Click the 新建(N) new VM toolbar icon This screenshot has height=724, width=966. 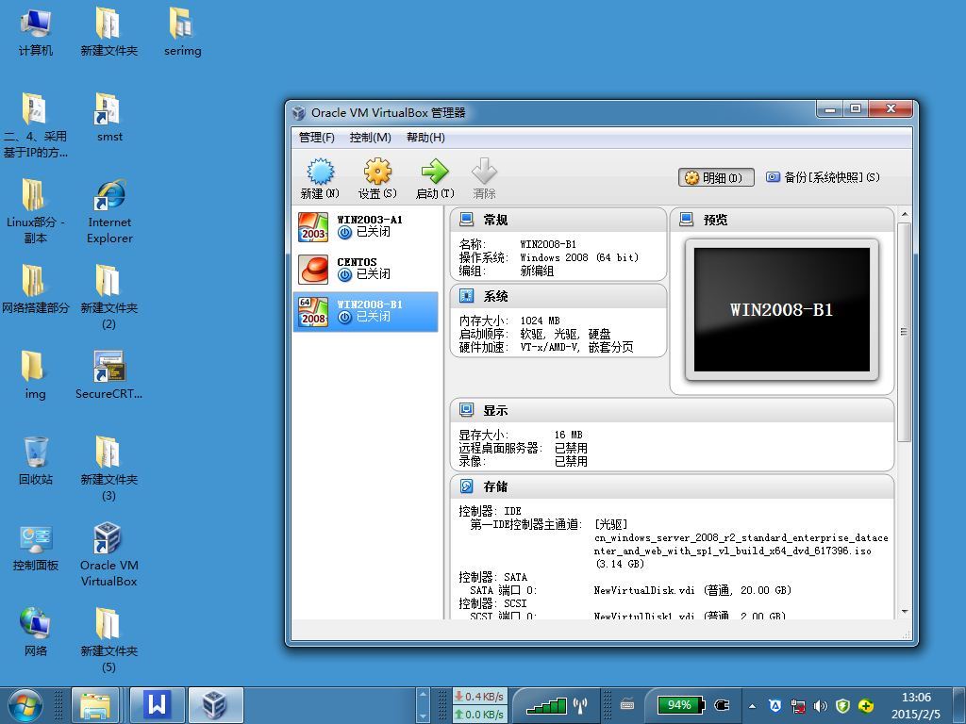tap(321, 178)
